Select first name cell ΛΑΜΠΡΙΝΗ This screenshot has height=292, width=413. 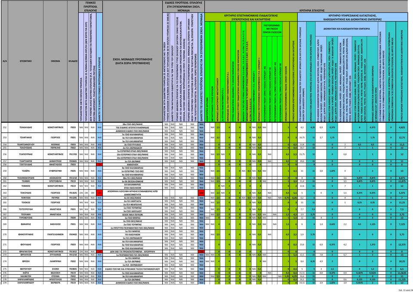pyautogui.click(x=55, y=262)
